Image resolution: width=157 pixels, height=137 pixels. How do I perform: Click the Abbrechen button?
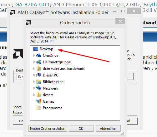108,129
